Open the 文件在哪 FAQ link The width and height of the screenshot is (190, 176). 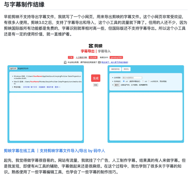point(26,87)
